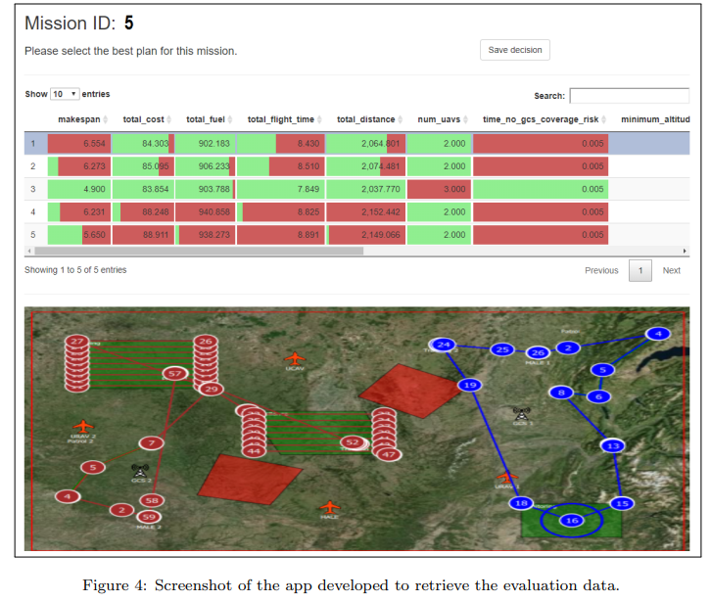The height and width of the screenshot is (602, 711).
Task: Open the Show entries count dropdown
Action: 65,94
